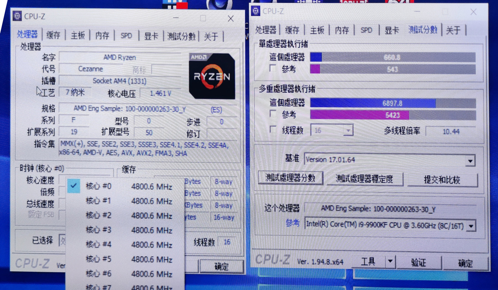Click the 工艺 value 7 纳米
The image size is (498, 290).
pyautogui.click(x=75, y=92)
